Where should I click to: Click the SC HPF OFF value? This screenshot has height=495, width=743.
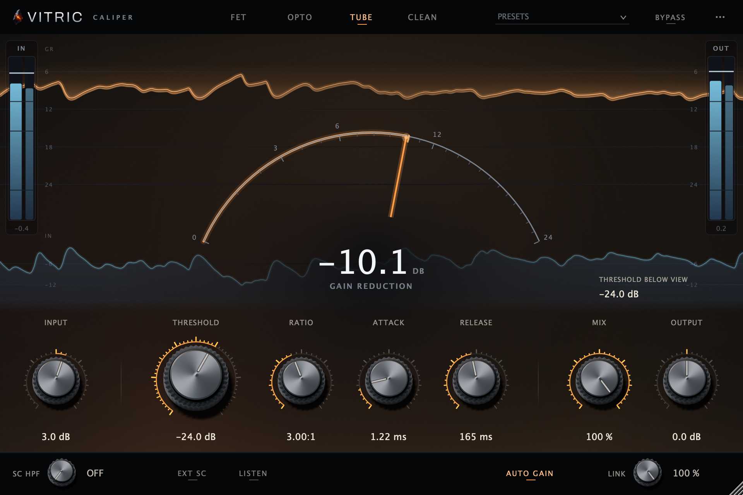point(95,473)
